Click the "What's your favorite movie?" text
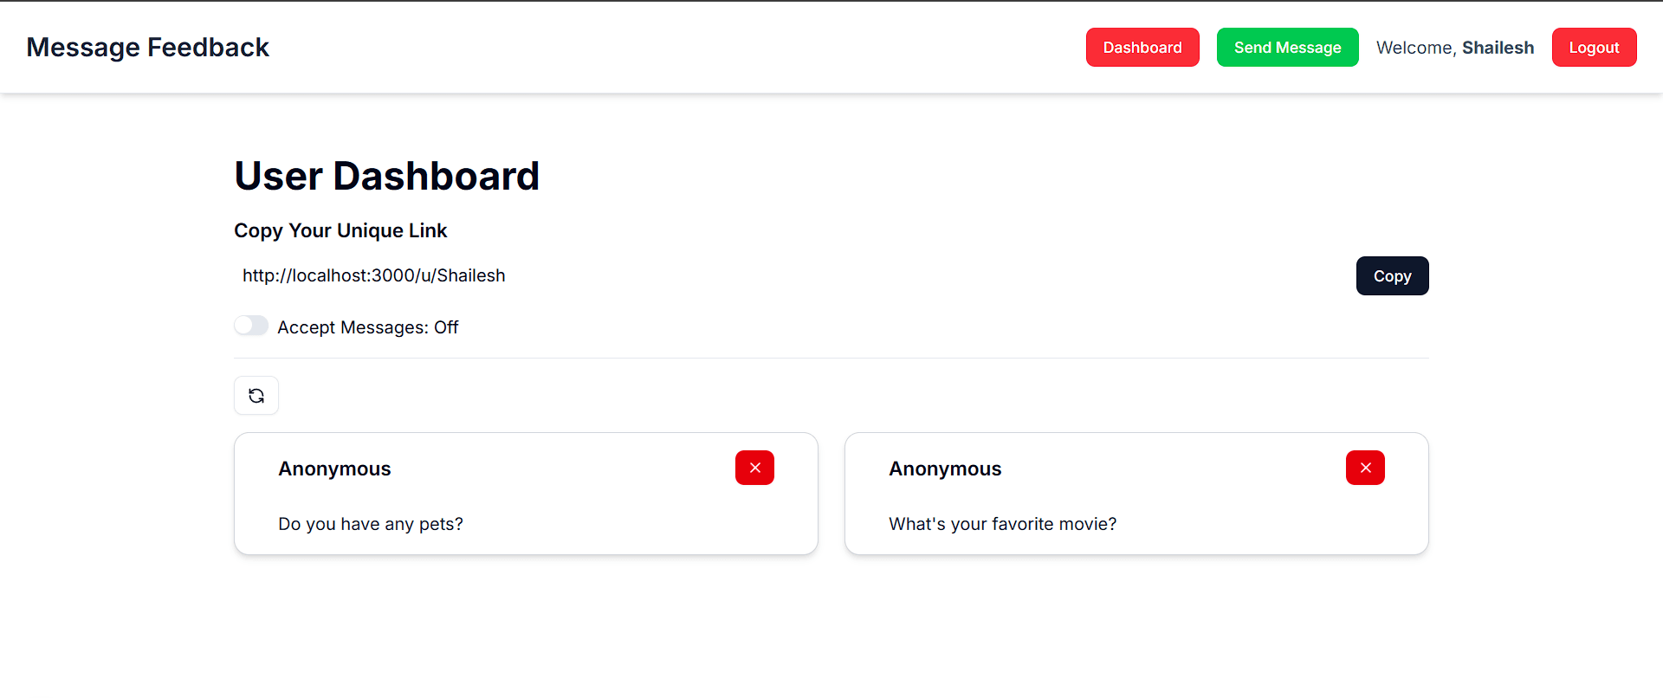The image size is (1663, 698). tap(1002, 524)
